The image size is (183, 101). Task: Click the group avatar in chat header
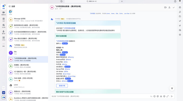click(52, 7)
